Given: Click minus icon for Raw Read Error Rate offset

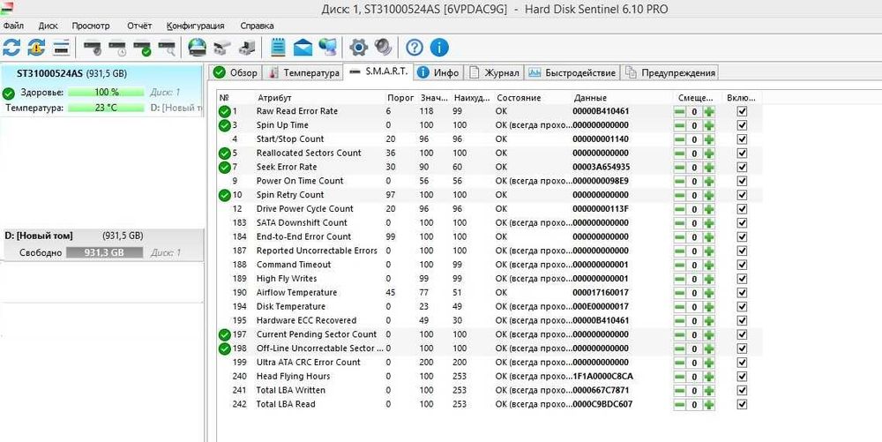Looking at the screenshot, I should (x=679, y=111).
